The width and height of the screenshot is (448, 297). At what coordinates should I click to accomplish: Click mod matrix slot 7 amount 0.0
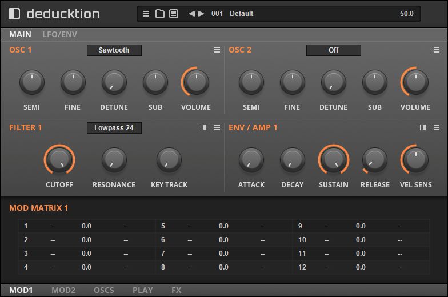coord(223,254)
